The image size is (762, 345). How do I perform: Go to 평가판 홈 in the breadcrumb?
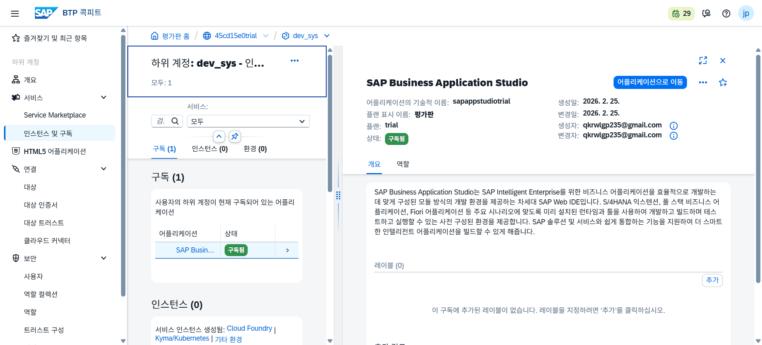tap(176, 36)
